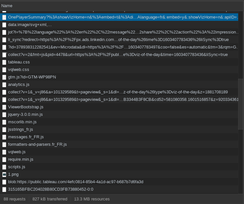Select the jot?l= request row

[x=119, y=32]
